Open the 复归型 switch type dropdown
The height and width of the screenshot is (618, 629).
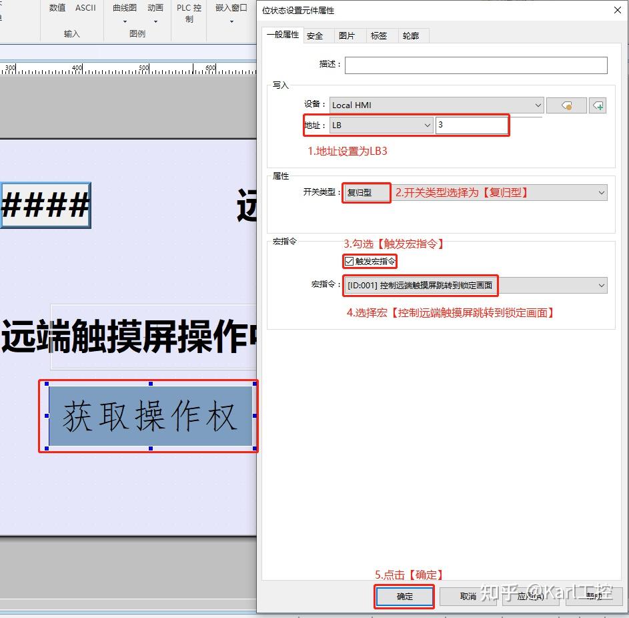pyautogui.click(x=602, y=192)
